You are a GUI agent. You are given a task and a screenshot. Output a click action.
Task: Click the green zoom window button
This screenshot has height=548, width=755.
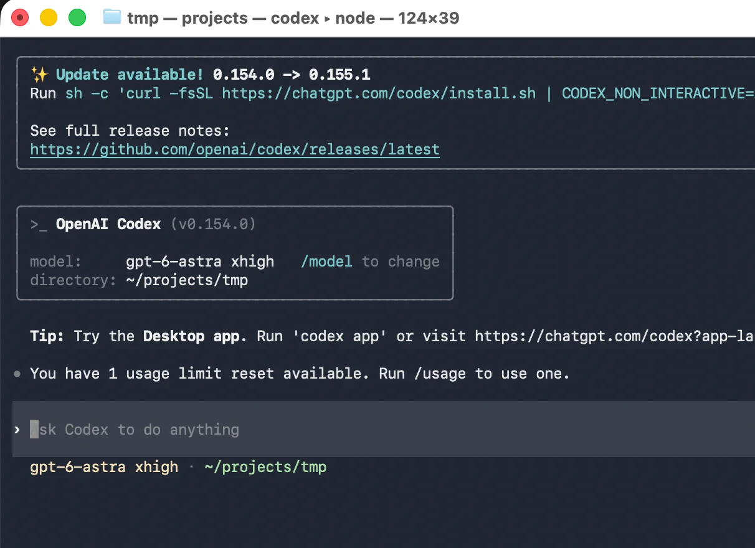77,18
